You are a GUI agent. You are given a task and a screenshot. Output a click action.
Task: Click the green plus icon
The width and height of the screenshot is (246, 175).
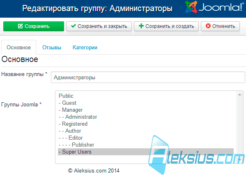point(141,26)
